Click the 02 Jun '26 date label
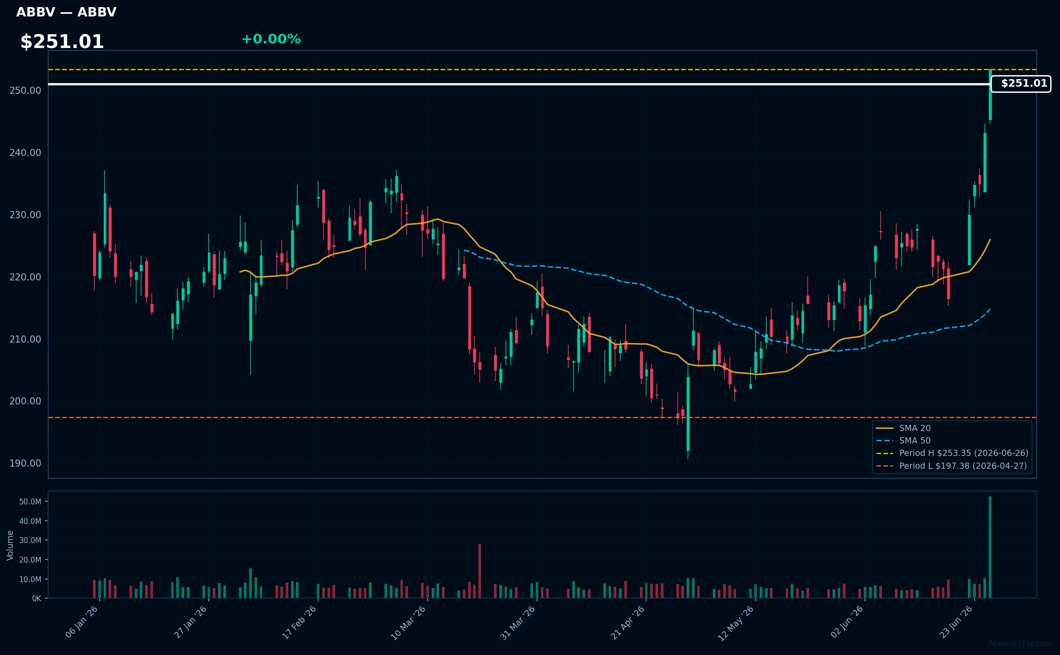 (847, 622)
